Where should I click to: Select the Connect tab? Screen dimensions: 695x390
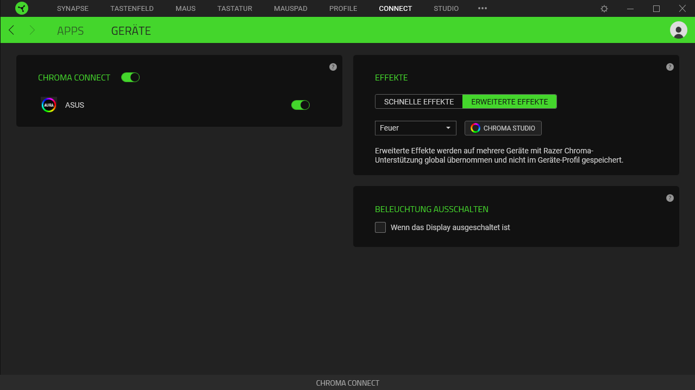click(x=396, y=9)
